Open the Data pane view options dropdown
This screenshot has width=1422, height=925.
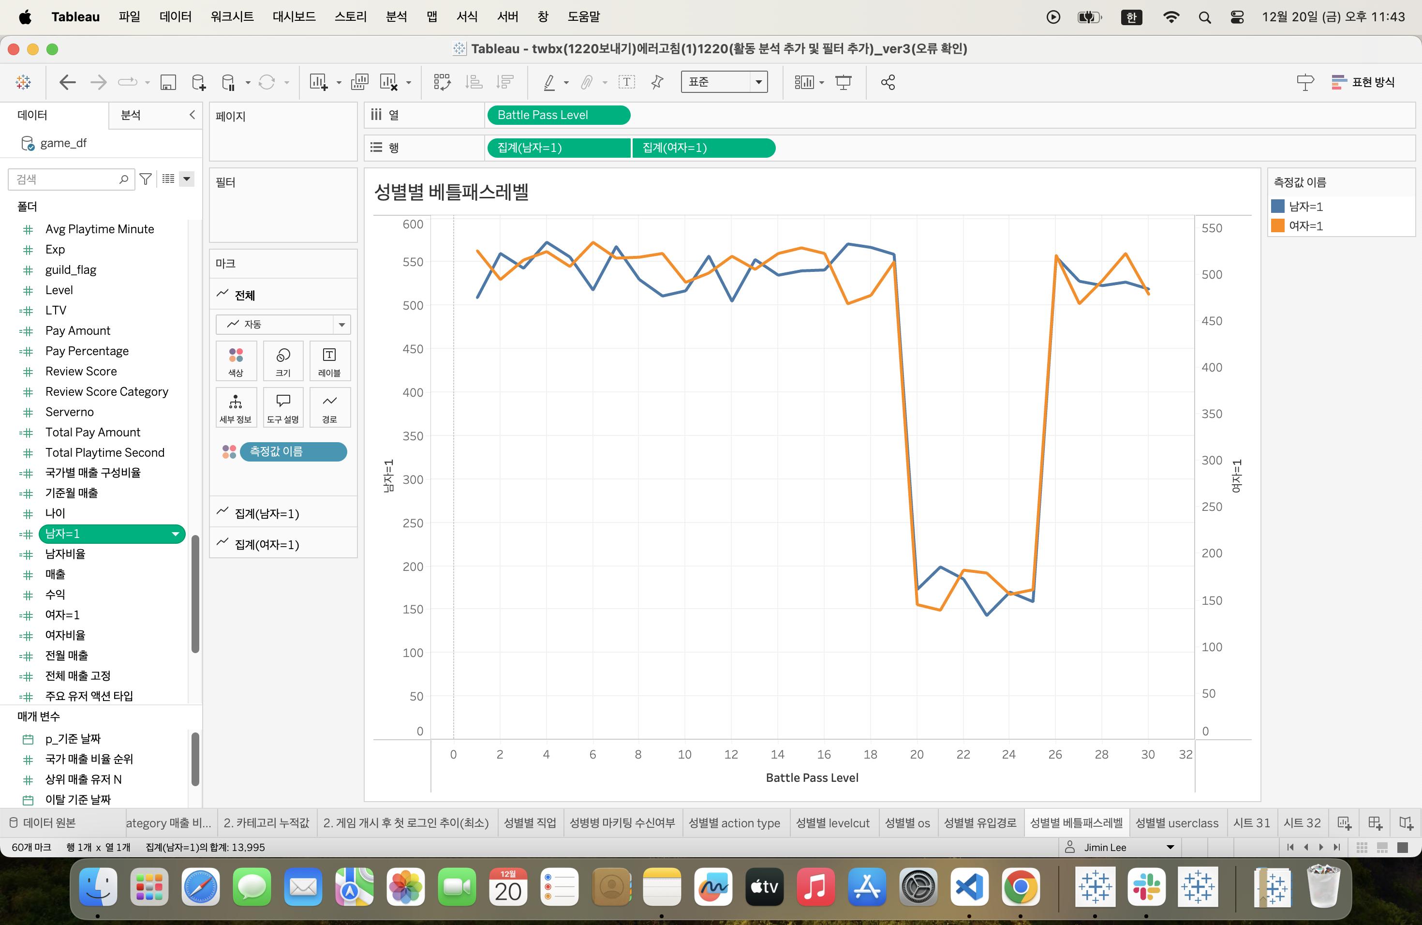coord(187,179)
